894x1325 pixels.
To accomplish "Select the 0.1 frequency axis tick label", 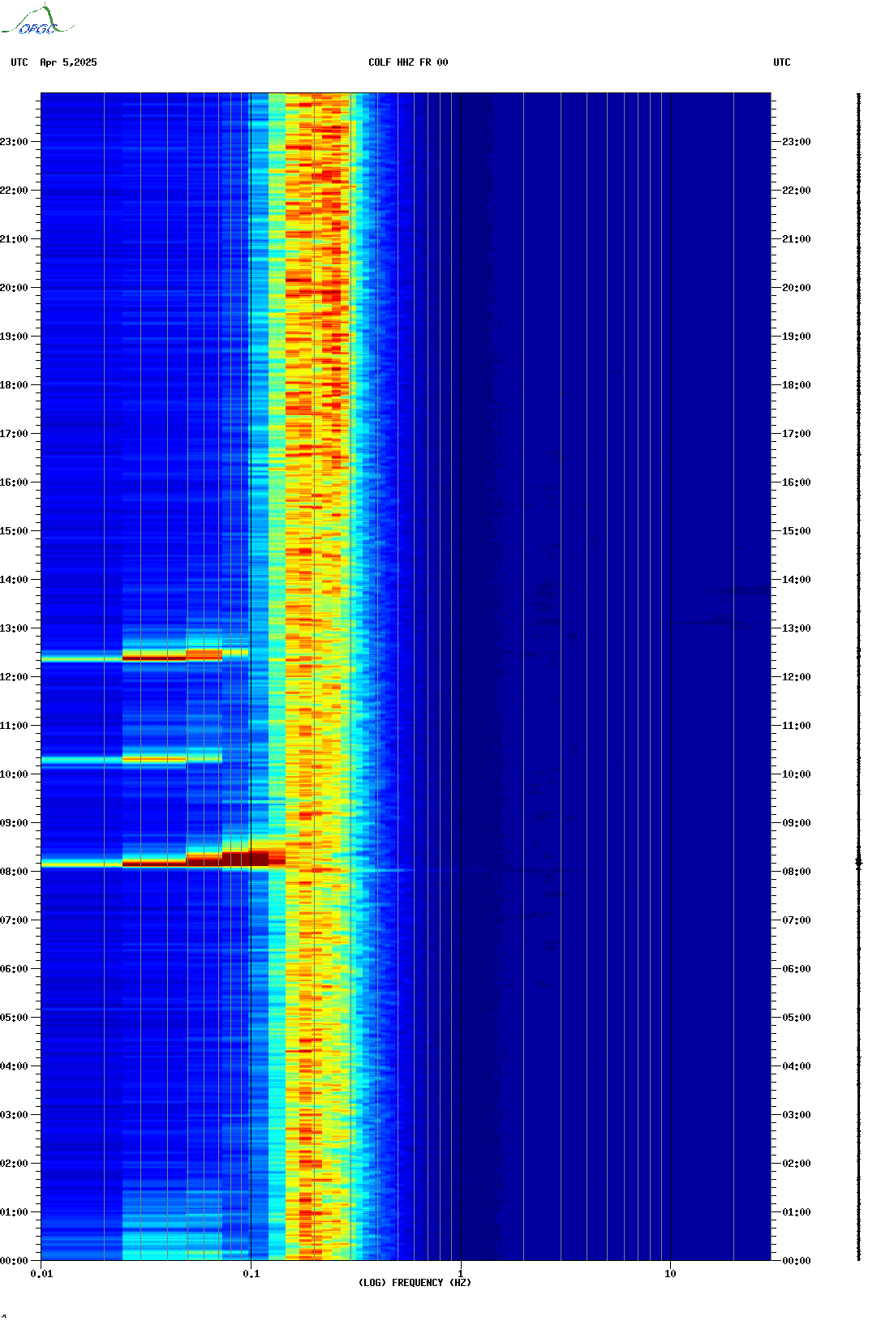I will click(251, 1274).
